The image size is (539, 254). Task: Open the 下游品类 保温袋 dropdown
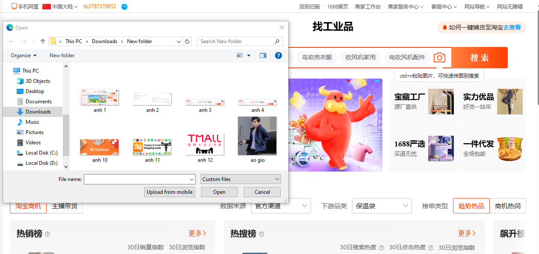tap(382, 206)
